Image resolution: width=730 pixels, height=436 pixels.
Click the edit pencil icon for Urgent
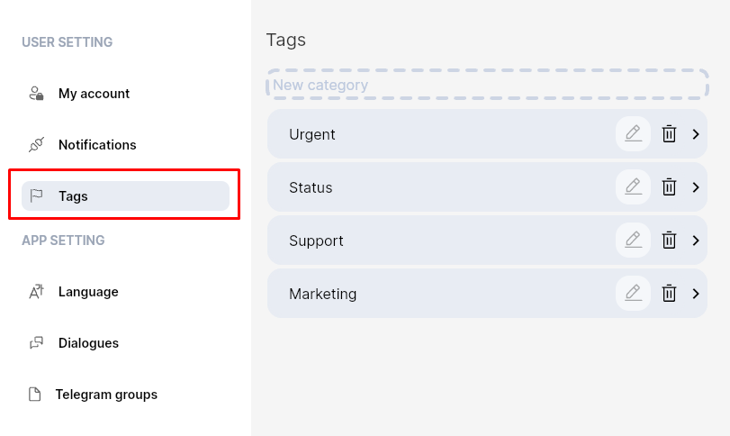pos(633,134)
